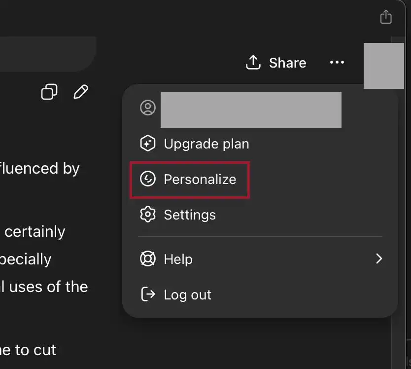
Task: Select the Help menu entry
Action: click(x=178, y=259)
